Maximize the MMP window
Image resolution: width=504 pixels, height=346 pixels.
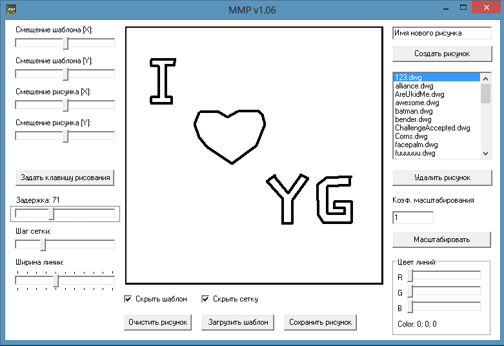click(463, 8)
